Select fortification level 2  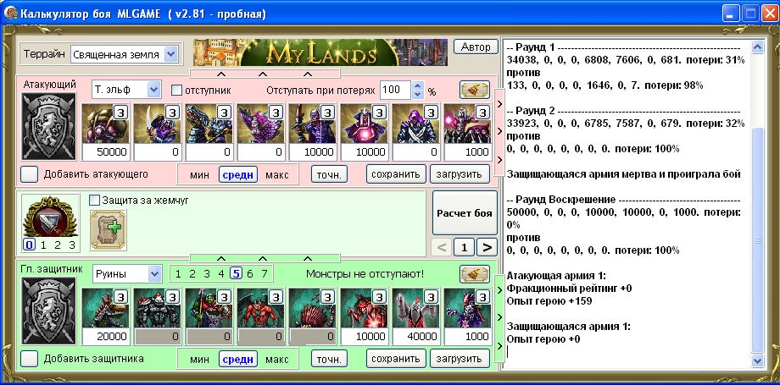[58, 245]
